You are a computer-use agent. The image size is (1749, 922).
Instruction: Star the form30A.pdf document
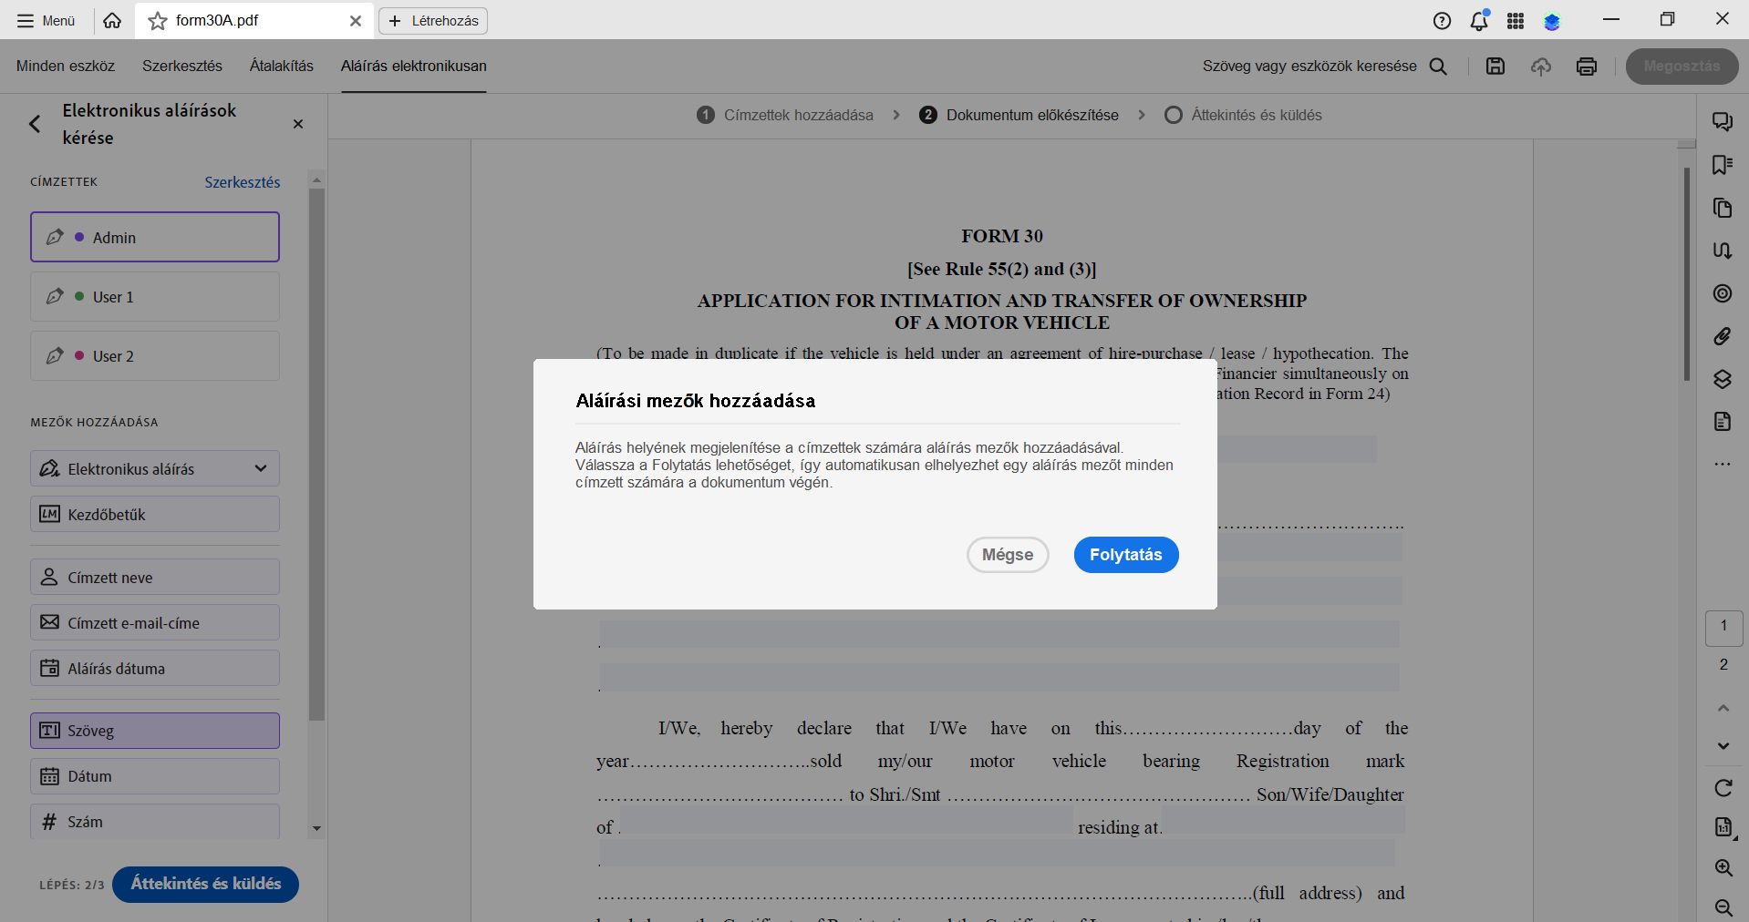(x=158, y=21)
